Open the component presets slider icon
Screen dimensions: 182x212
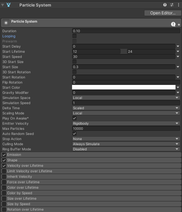point(172,5)
